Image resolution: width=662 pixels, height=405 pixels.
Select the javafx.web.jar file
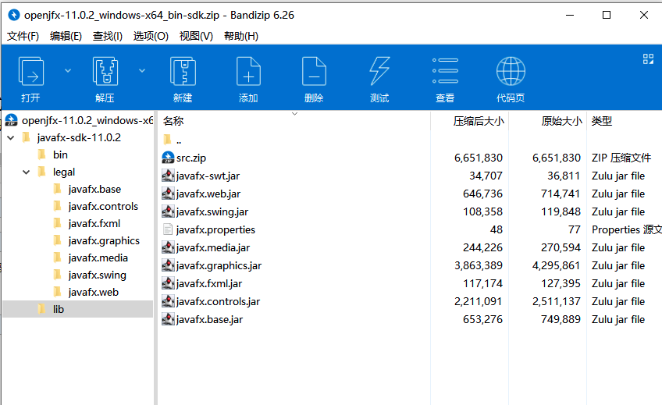(x=208, y=194)
